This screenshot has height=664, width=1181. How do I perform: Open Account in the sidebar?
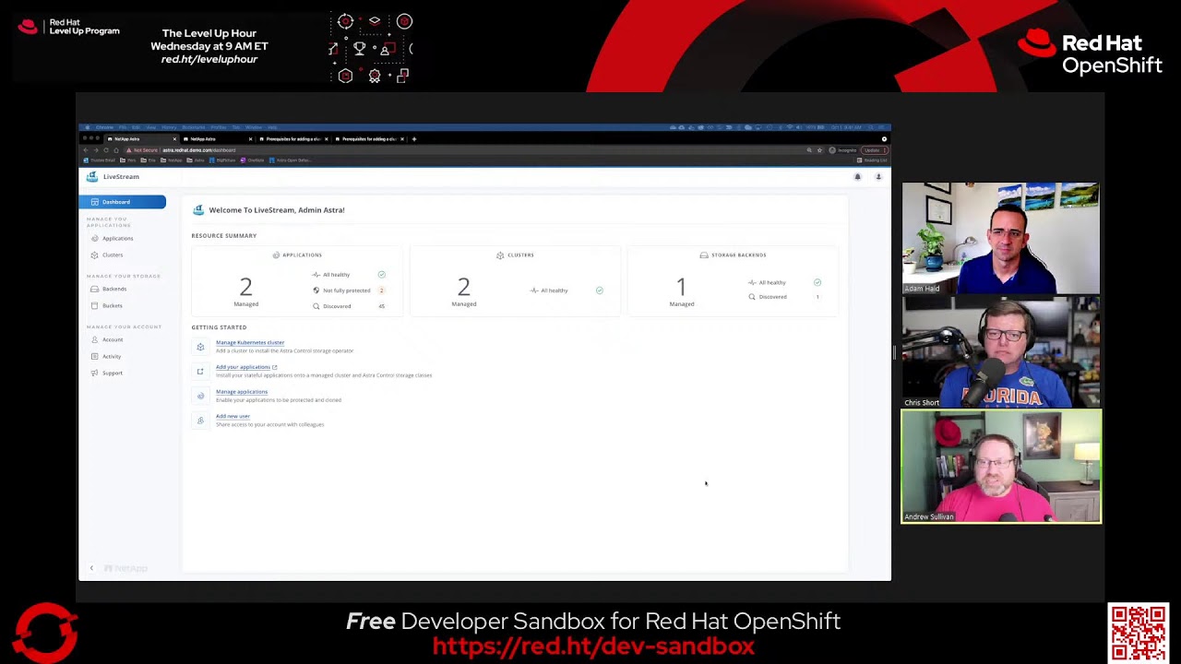click(x=113, y=339)
